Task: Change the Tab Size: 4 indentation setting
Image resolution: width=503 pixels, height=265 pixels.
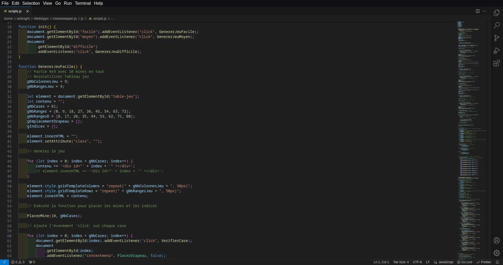Action: 401,262
